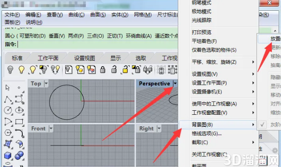The height and width of the screenshot is (167, 281).
Task: Click the show objects yellow bulb icon
Action: click(x=21, y=70)
